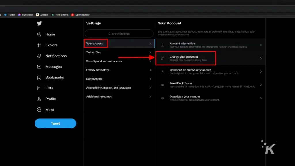Viewport: 295px width, 166px height.
Task: Click the TweetDeck Teams people icon
Action: click(162, 85)
